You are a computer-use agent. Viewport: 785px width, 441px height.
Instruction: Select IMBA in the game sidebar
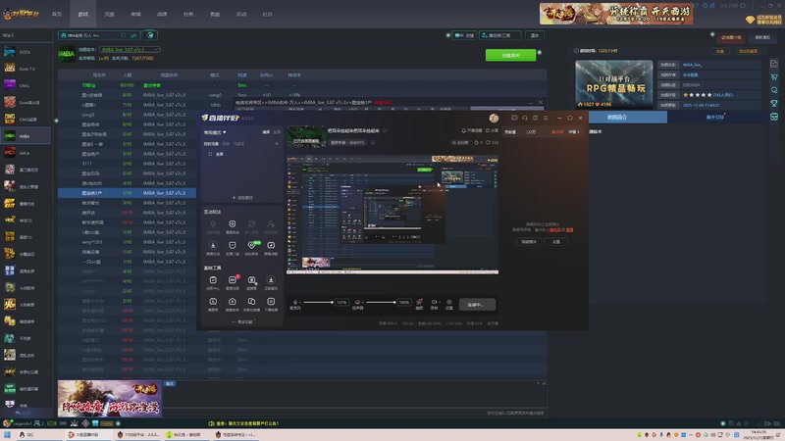(26, 136)
